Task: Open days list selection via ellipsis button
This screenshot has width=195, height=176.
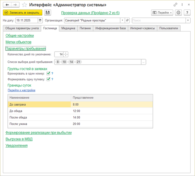Action: point(144,62)
